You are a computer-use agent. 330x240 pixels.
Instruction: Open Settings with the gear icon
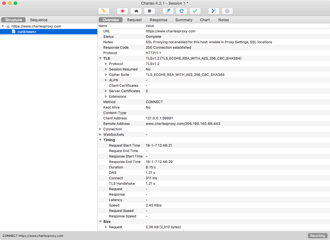click(x=227, y=11)
